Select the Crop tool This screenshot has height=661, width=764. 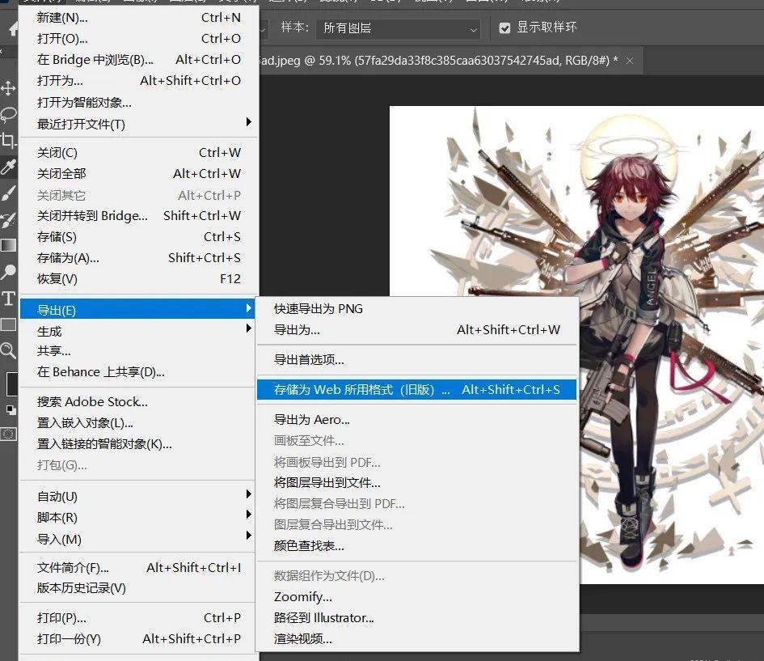tap(8, 141)
